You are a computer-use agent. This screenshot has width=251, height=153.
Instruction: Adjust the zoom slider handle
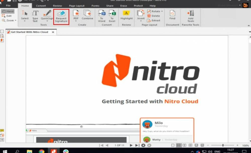pyautogui.click(x=223, y=145)
